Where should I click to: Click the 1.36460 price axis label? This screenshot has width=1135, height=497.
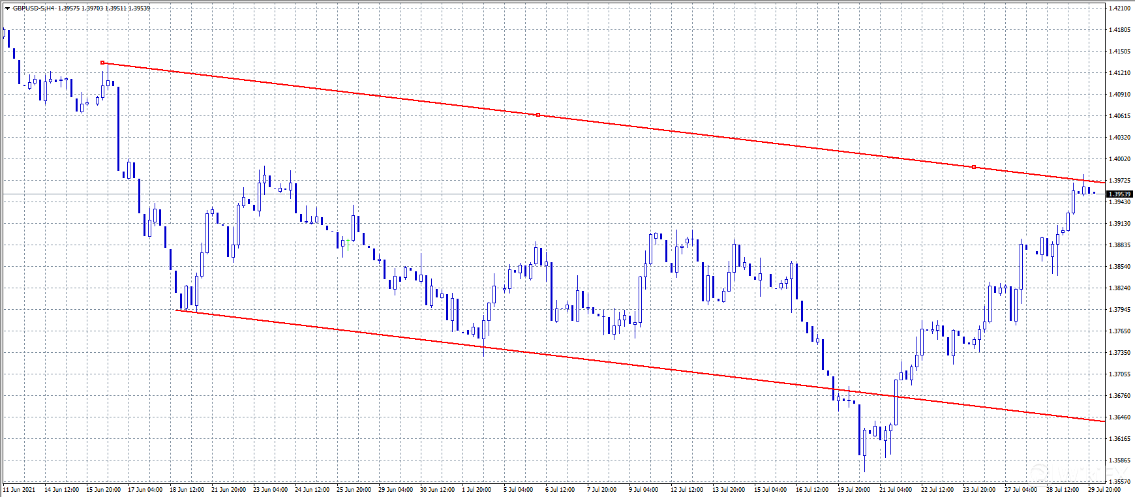point(1119,417)
